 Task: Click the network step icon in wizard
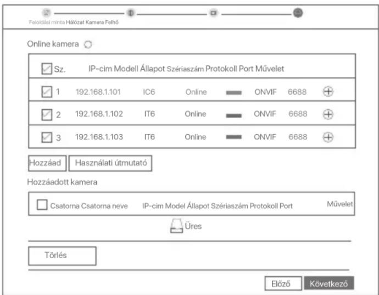pos(131,13)
